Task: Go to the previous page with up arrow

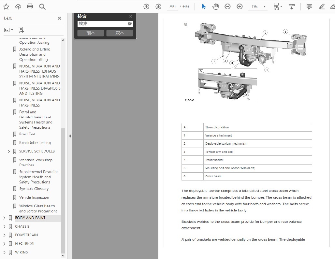Action: point(146,7)
